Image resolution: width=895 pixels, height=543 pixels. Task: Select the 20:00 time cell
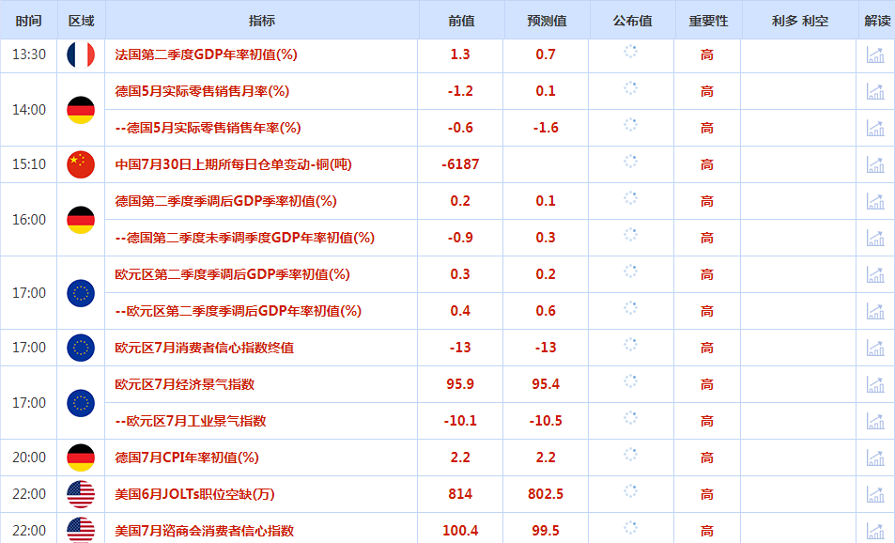click(x=29, y=458)
